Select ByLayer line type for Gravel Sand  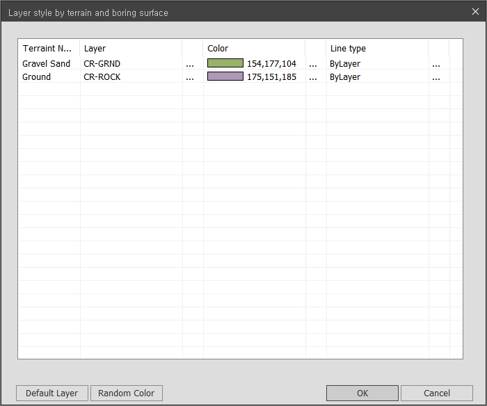(x=345, y=64)
